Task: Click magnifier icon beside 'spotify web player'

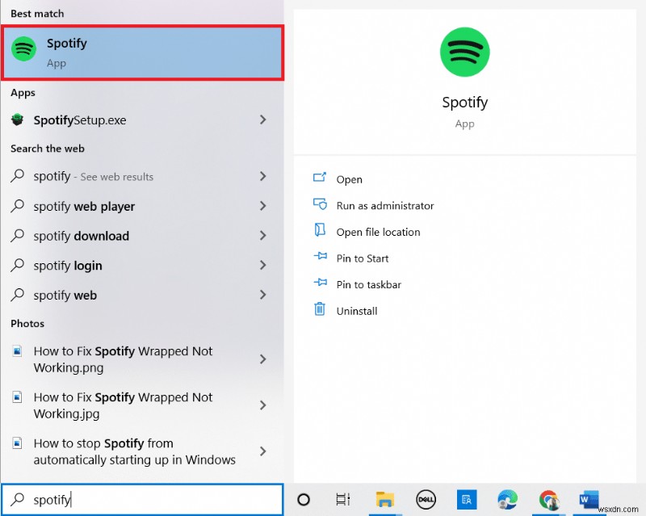Action: pos(17,206)
